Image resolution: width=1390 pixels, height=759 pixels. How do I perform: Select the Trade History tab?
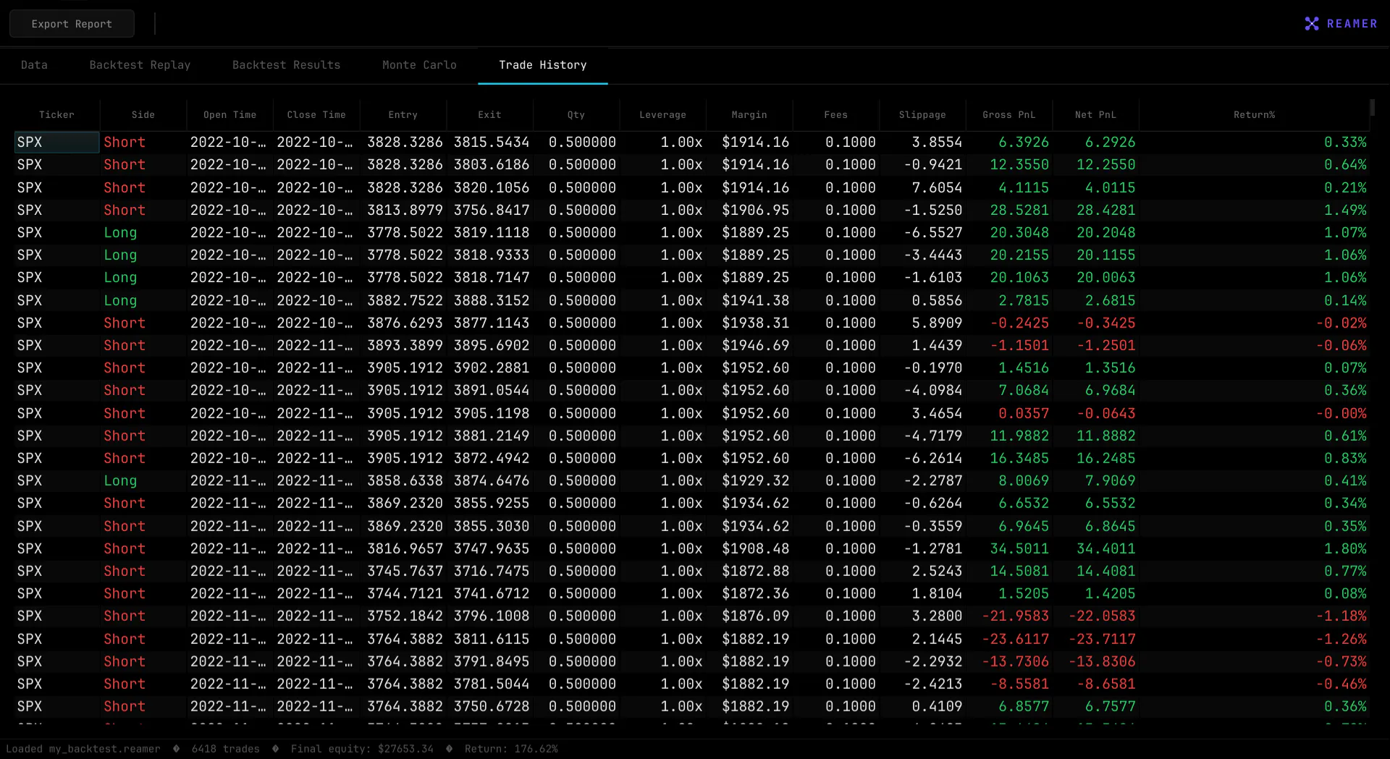(543, 65)
